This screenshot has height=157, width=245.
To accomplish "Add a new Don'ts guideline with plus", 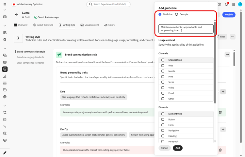I will 223,129.
